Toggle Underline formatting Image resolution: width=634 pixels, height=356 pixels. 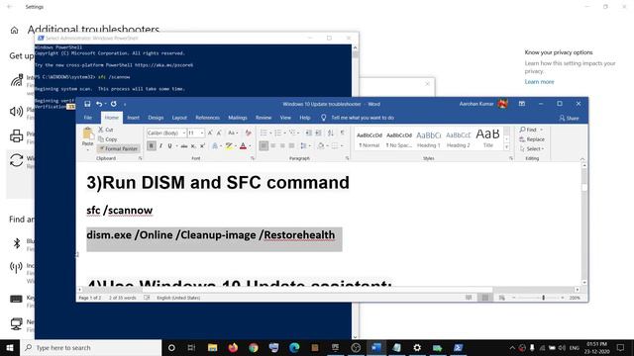point(169,145)
